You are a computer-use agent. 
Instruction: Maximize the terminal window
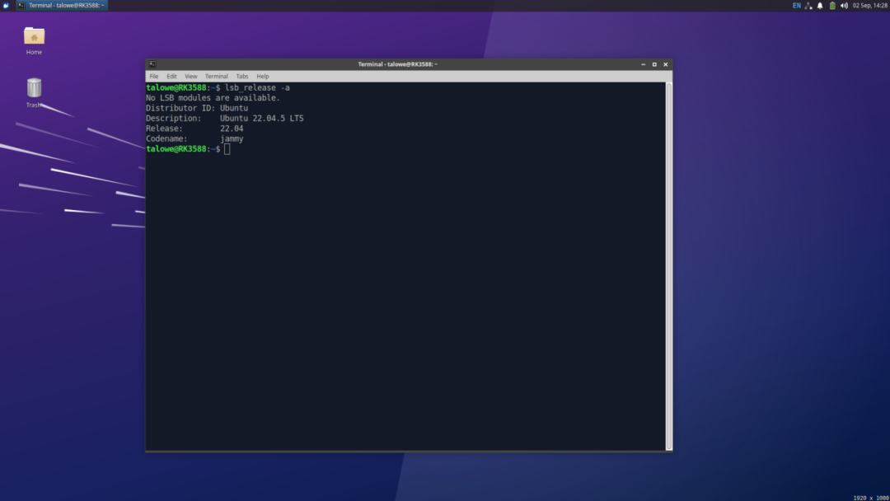(654, 64)
